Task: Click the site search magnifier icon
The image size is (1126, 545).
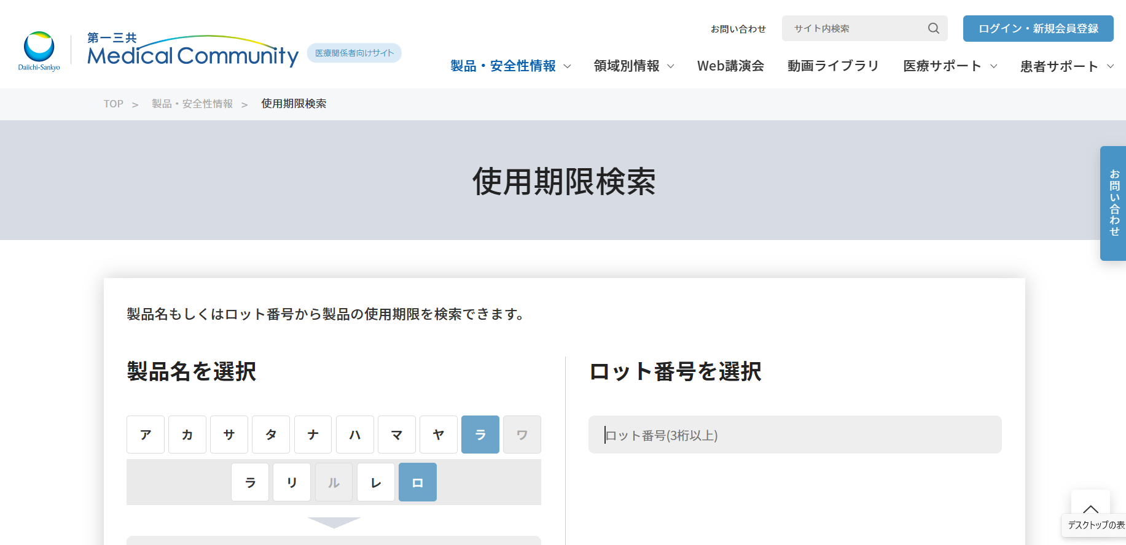Action: (x=934, y=28)
